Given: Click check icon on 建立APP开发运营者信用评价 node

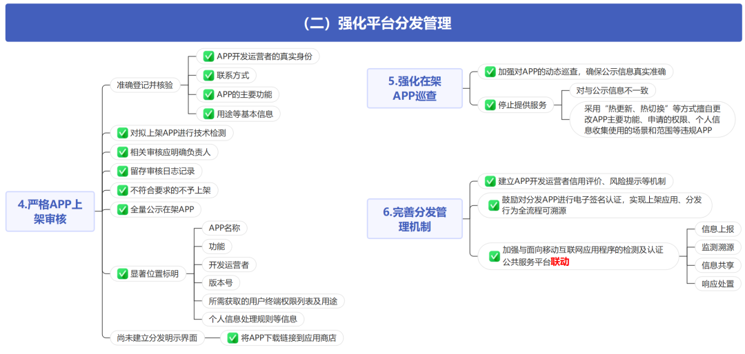Looking at the screenshot, I should [x=490, y=181].
